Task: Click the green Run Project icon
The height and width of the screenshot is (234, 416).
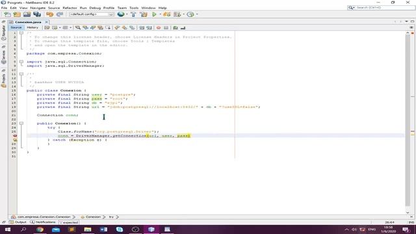Action: tap(154, 14)
